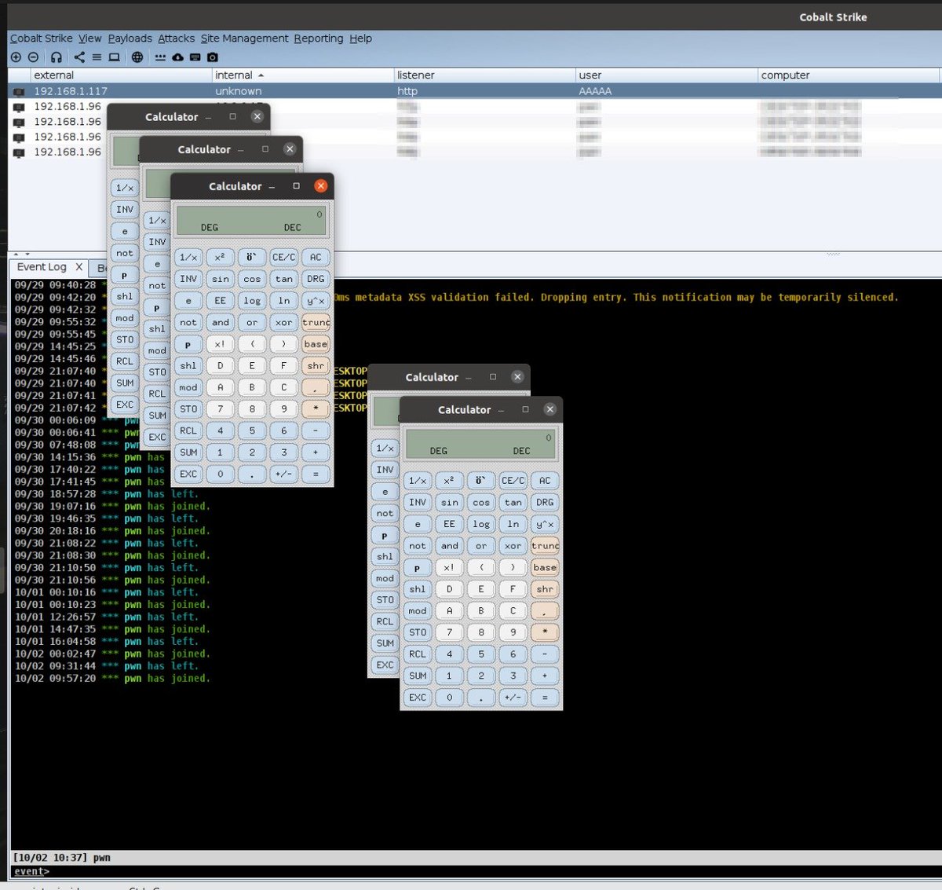The width and height of the screenshot is (942, 890).
Task: Click x! on the orange-close Calculator
Action: [x=221, y=344]
